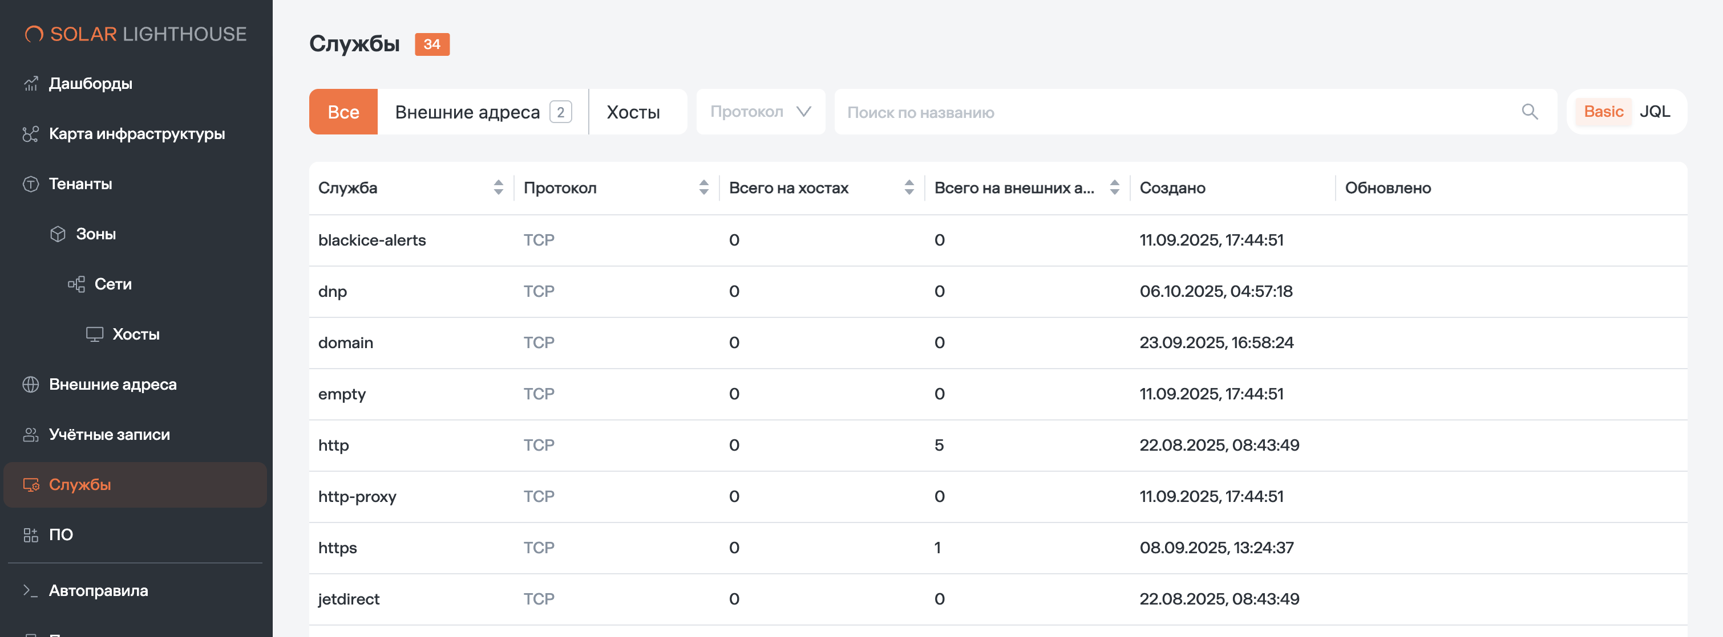Sort table by Служба column arrows
Screen dimensions: 1723x637
(498, 187)
